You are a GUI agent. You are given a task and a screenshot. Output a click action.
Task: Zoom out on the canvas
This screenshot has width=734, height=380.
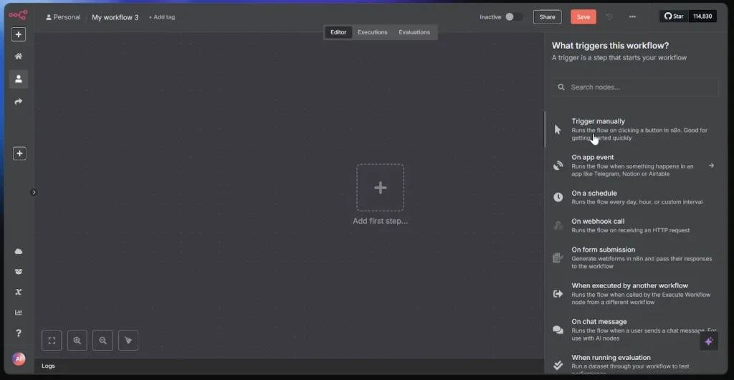point(103,341)
